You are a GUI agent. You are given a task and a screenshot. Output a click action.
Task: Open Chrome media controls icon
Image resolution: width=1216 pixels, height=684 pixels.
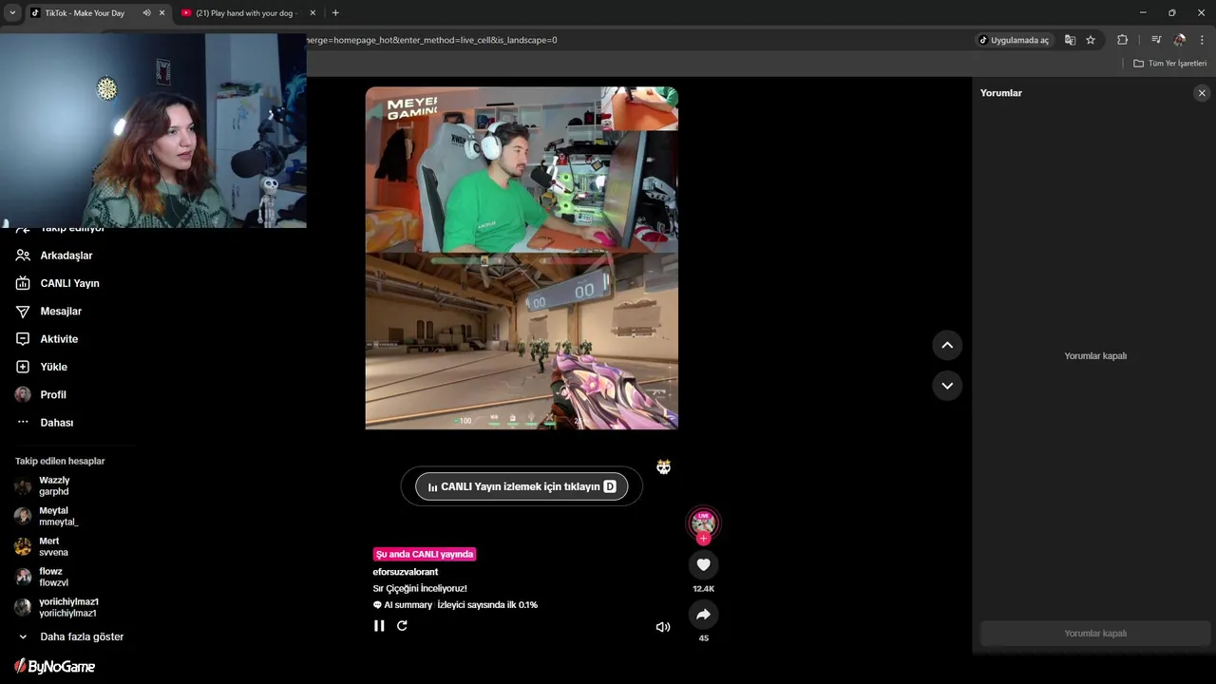pos(1156,40)
